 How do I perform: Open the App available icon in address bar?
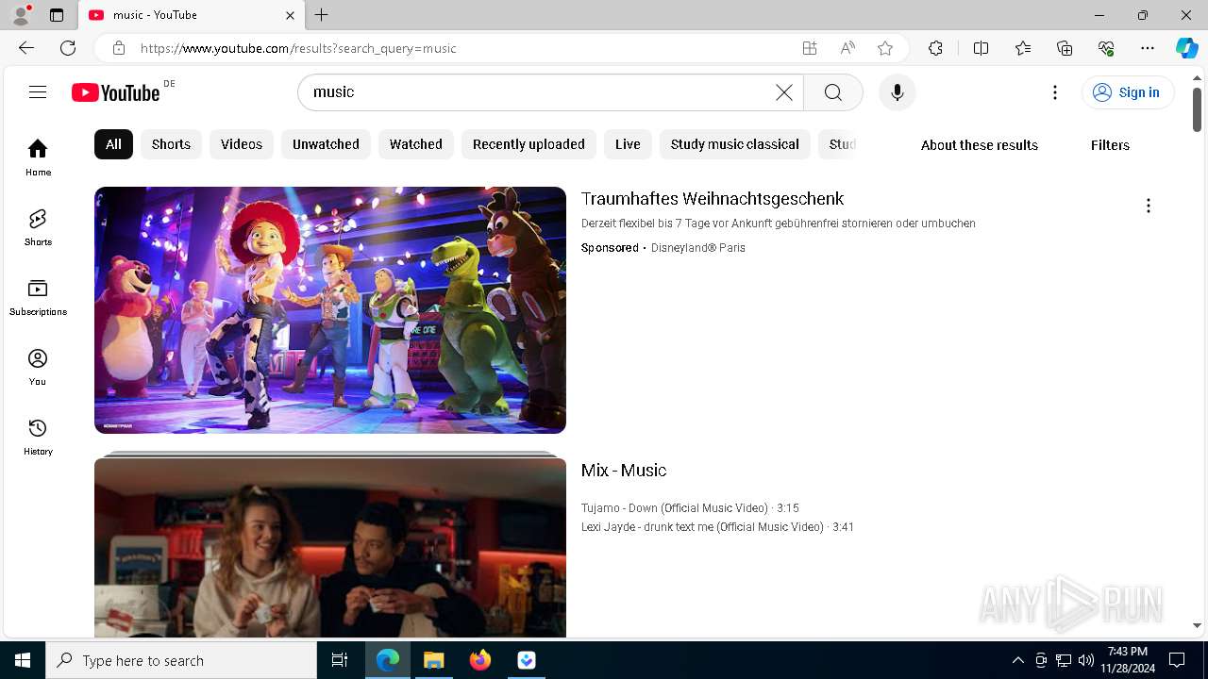click(810, 48)
